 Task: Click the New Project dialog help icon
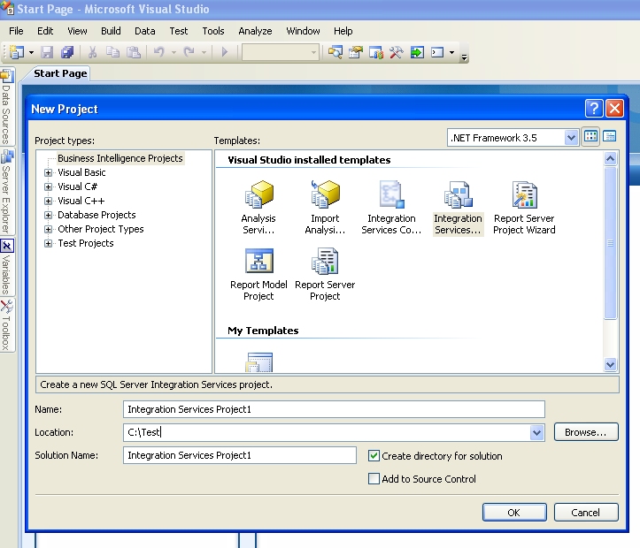click(x=594, y=109)
